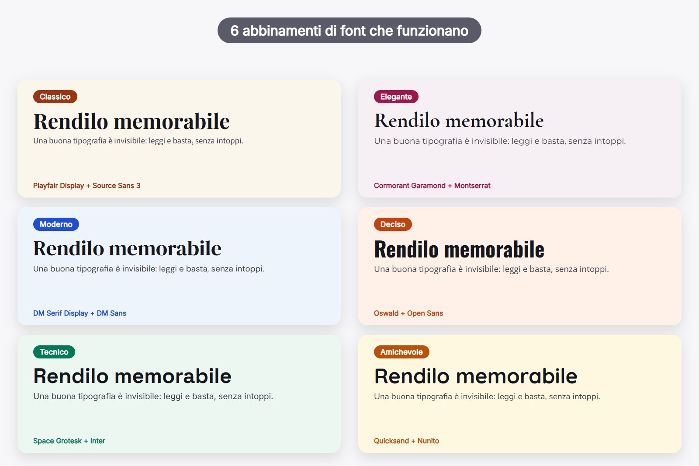Click the body sentence in the Classico card
The height and width of the screenshot is (466, 699).
[x=138, y=141]
